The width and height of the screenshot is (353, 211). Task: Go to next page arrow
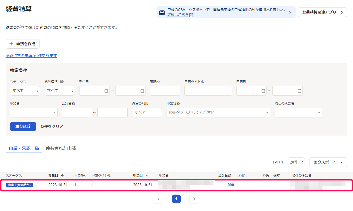(194, 199)
